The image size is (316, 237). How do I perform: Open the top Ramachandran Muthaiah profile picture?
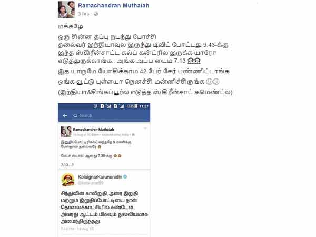point(66,9)
